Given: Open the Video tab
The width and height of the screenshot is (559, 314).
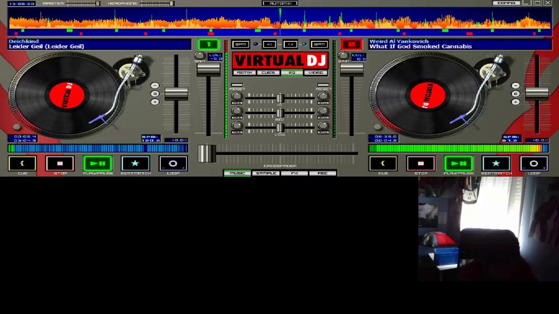Looking at the screenshot, I should (315, 73).
